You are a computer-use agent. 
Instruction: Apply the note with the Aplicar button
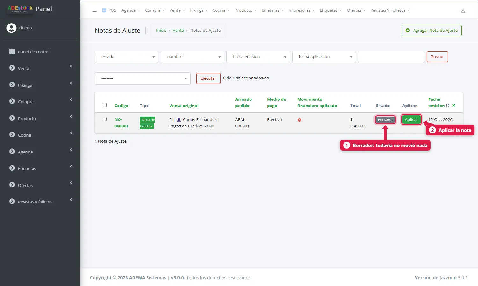411,119
